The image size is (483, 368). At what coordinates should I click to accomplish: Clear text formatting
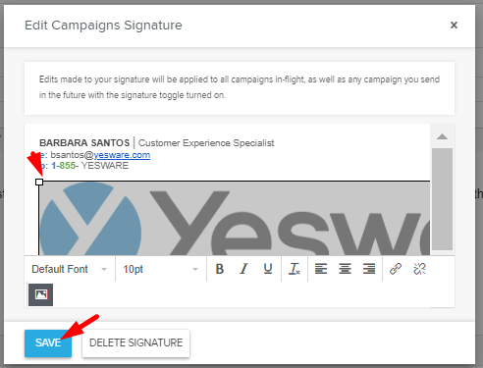(295, 269)
